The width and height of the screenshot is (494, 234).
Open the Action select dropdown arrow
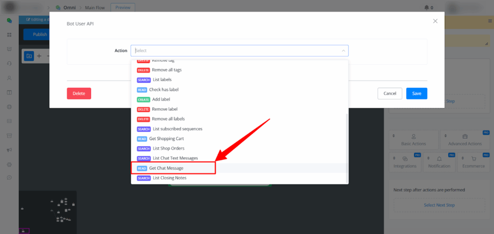(343, 51)
